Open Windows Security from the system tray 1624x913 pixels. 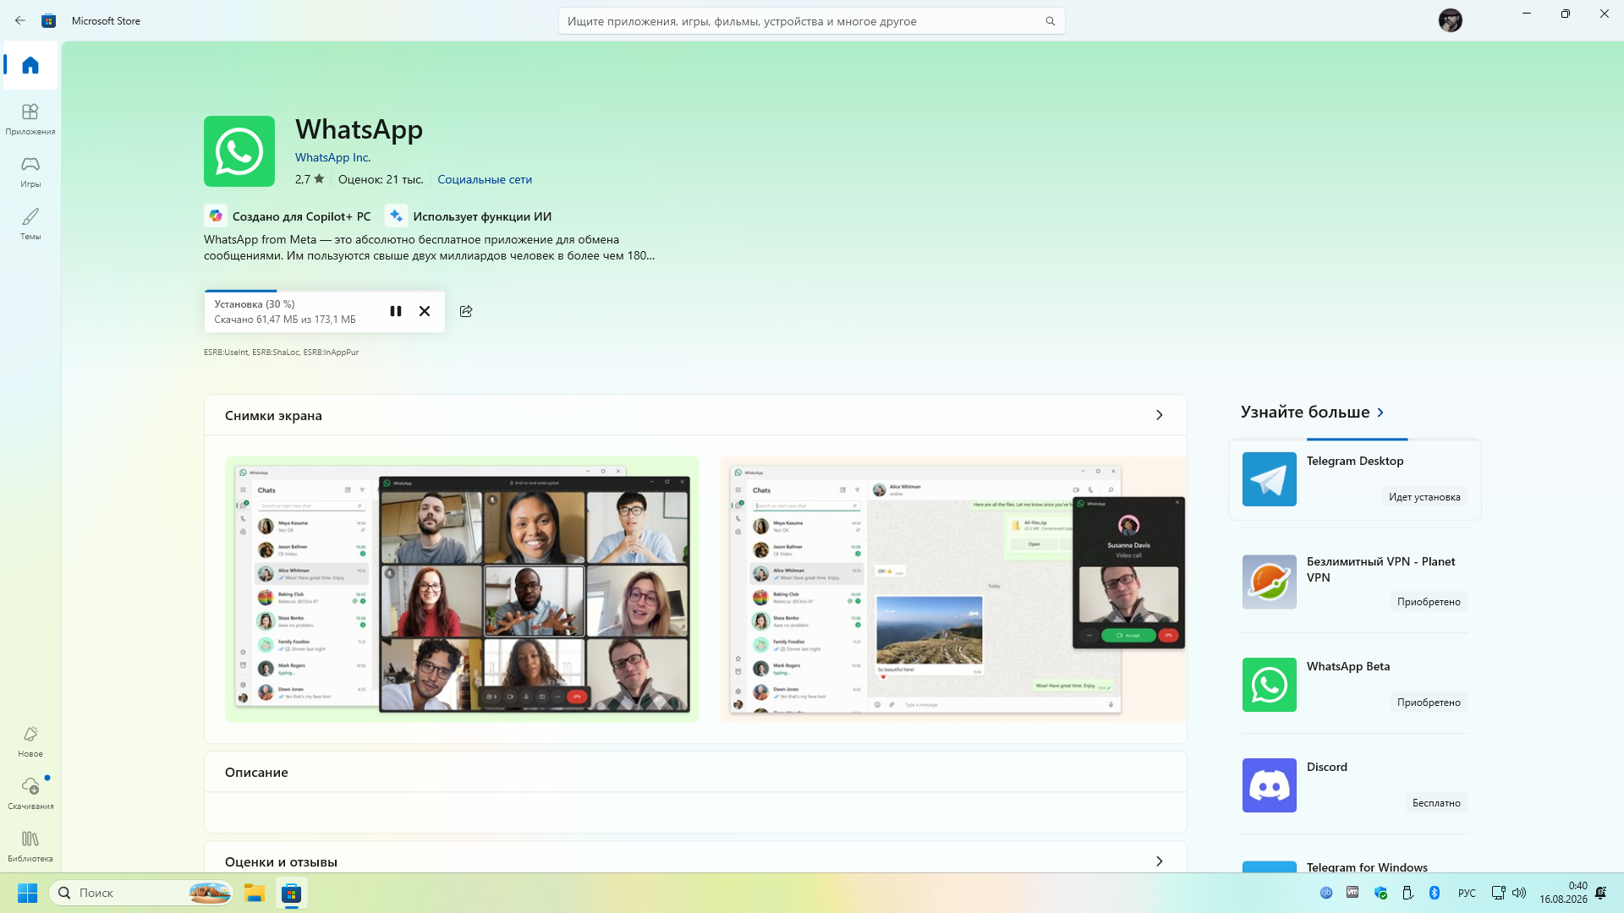pyautogui.click(x=1380, y=893)
